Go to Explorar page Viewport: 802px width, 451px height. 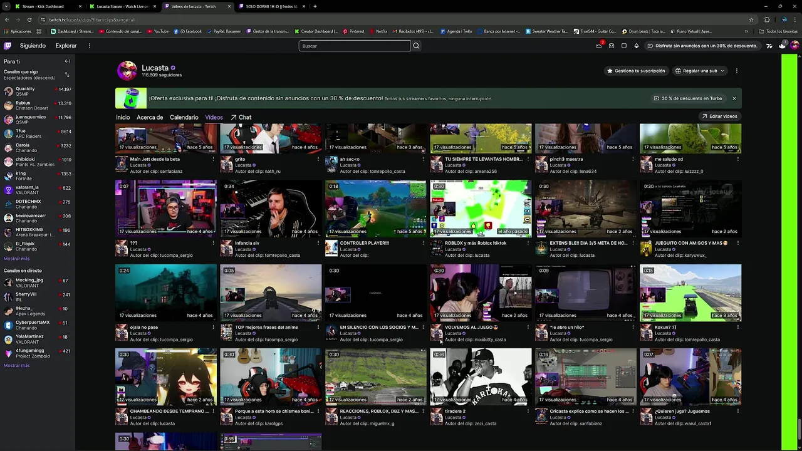pyautogui.click(x=66, y=46)
